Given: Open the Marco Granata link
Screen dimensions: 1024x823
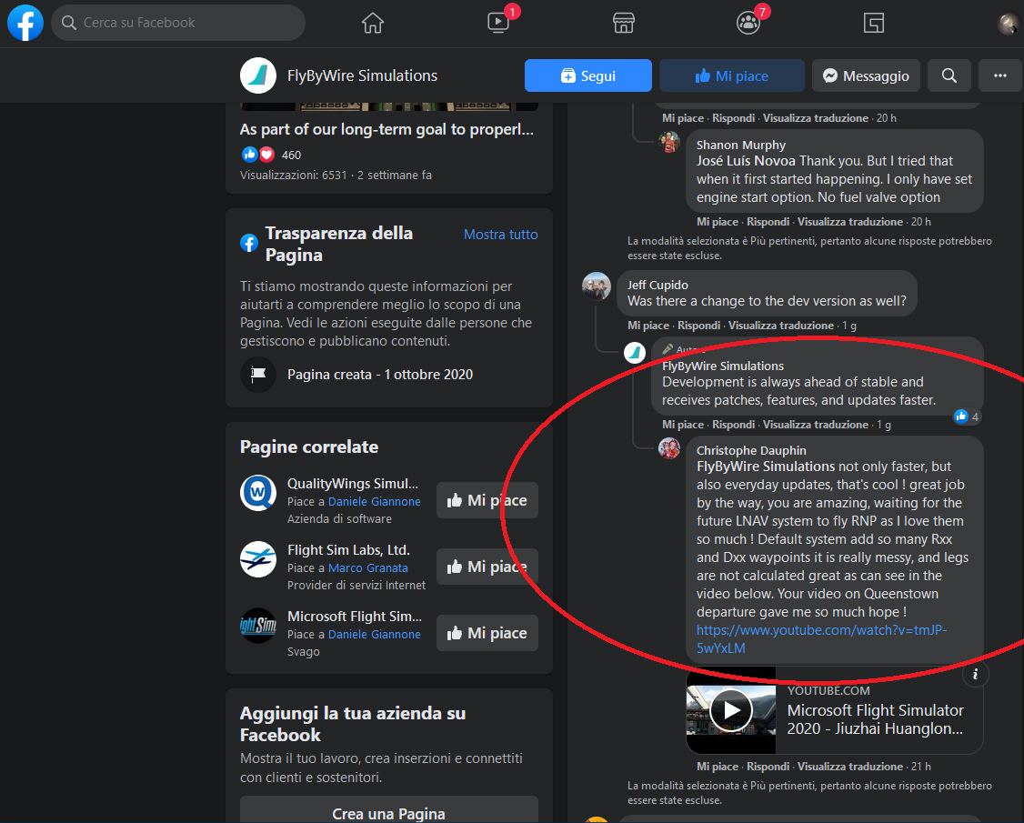Looking at the screenshot, I should click(x=368, y=568).
